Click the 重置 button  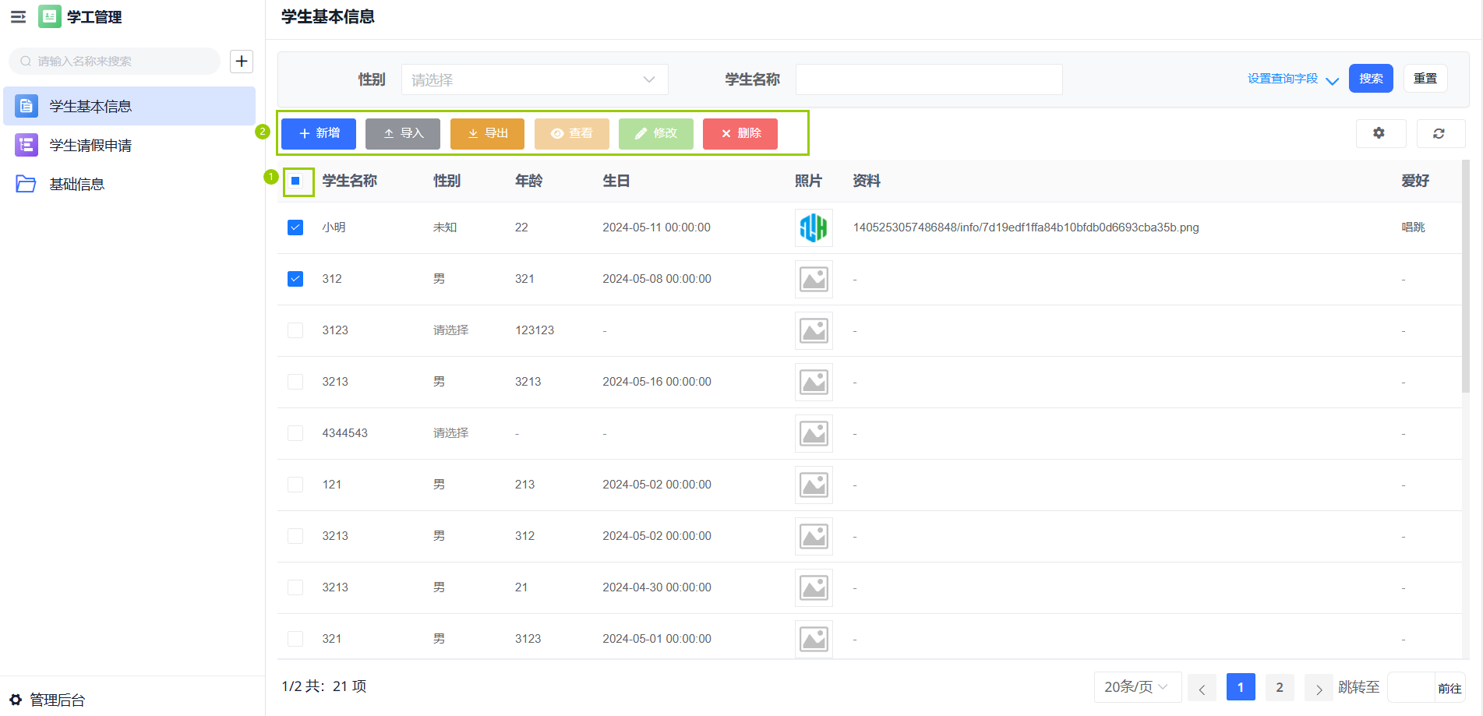(x=1425, y=79)
